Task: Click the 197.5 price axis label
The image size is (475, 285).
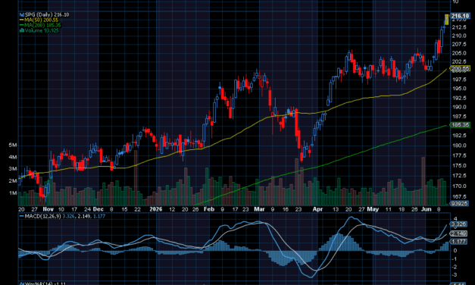Action: point(459,80)
